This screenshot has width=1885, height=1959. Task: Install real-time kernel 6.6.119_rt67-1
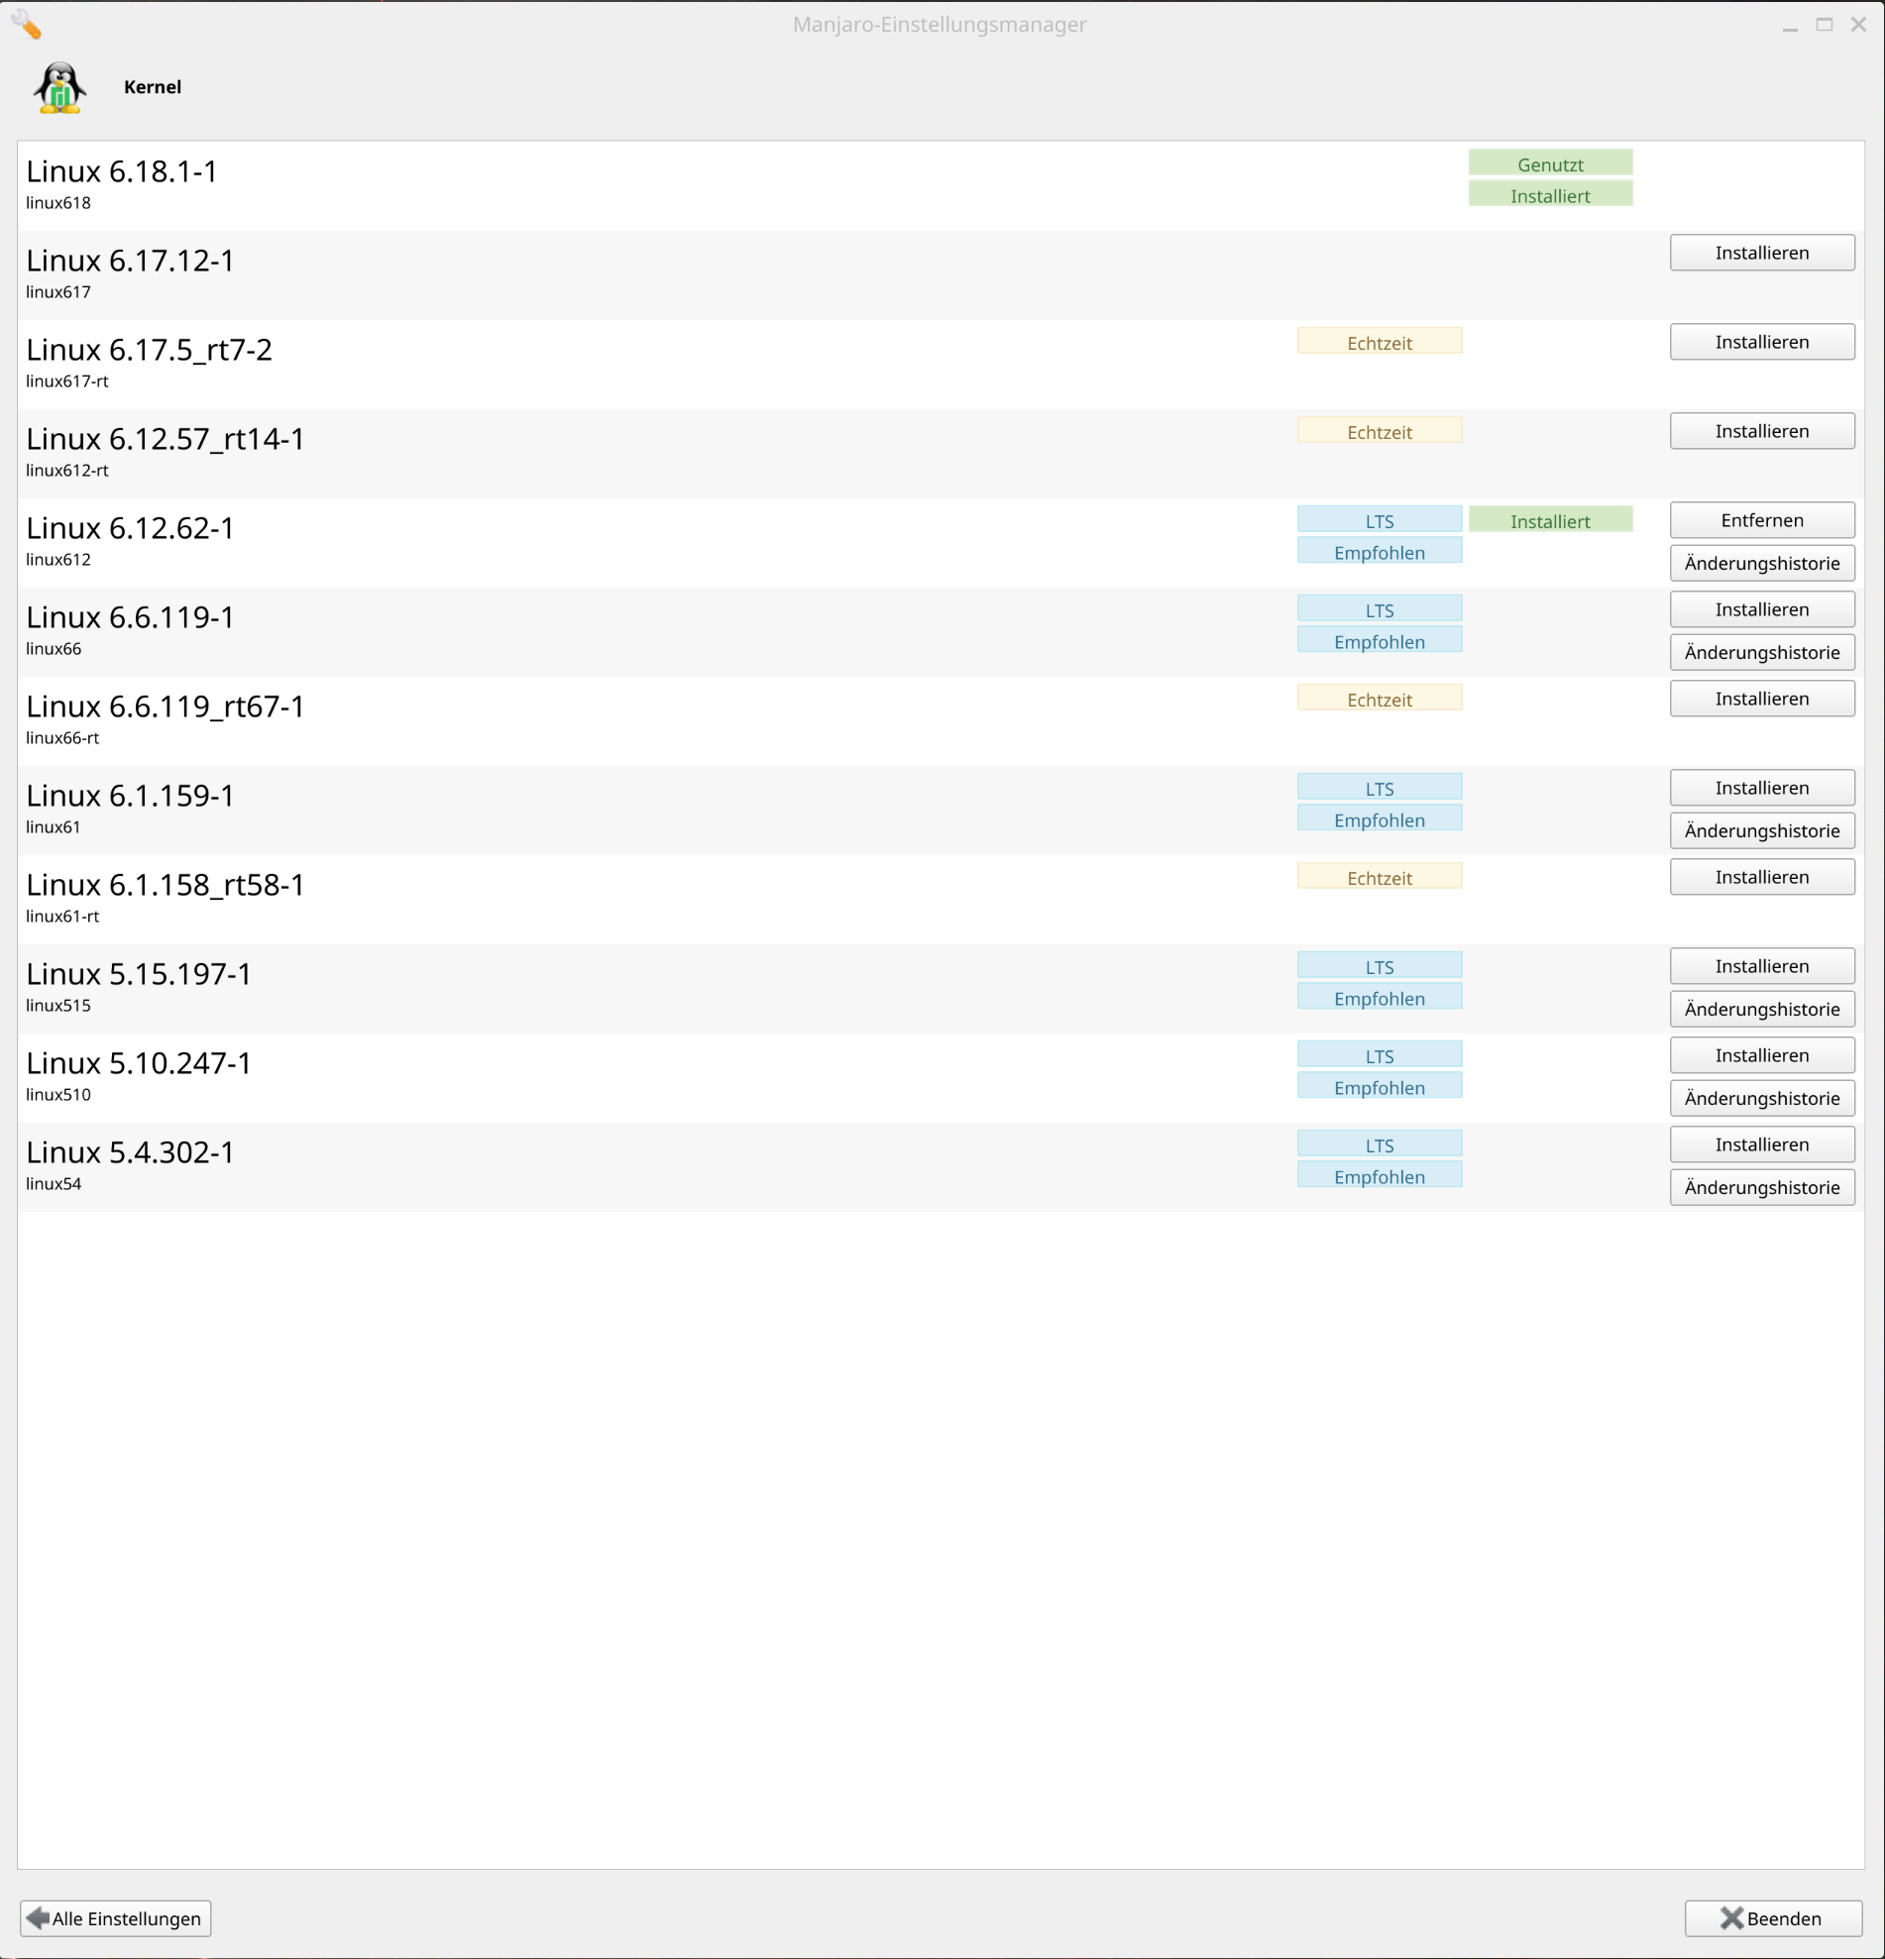[1761, 698]
